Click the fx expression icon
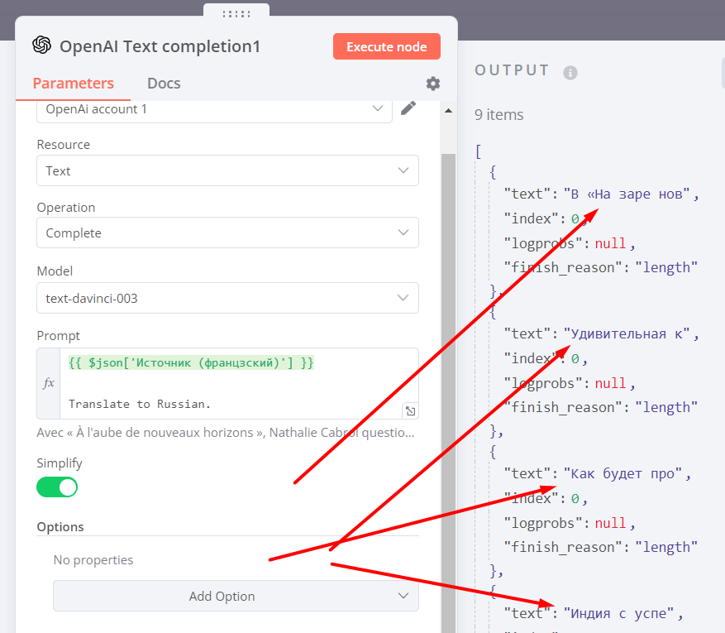The image size is (725, 633). click(48, 383)
